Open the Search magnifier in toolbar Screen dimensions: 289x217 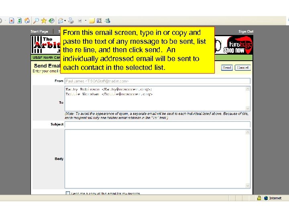36,20
